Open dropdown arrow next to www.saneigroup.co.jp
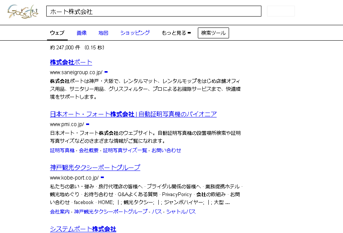The width and height of the screenshot is (343, 233). coord(106,72)
